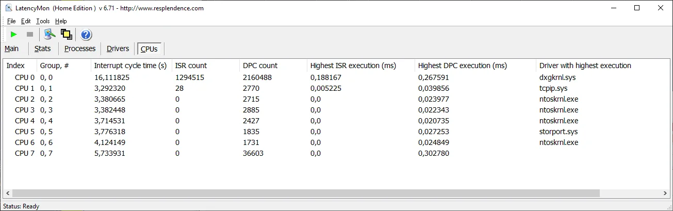Image resolution: width=673 pixels, height=211 pixels.
Task: Select the CPU 6 row
Action: [x=336, y=142]
